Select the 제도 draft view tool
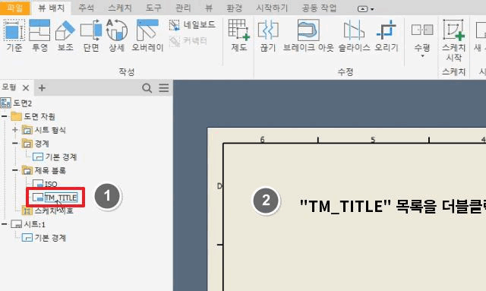The height and width of the screenshot is (291, 486). coord(239,35)
